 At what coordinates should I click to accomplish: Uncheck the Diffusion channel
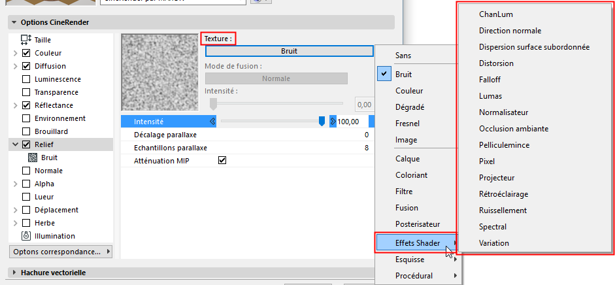(x=26, y=66)
